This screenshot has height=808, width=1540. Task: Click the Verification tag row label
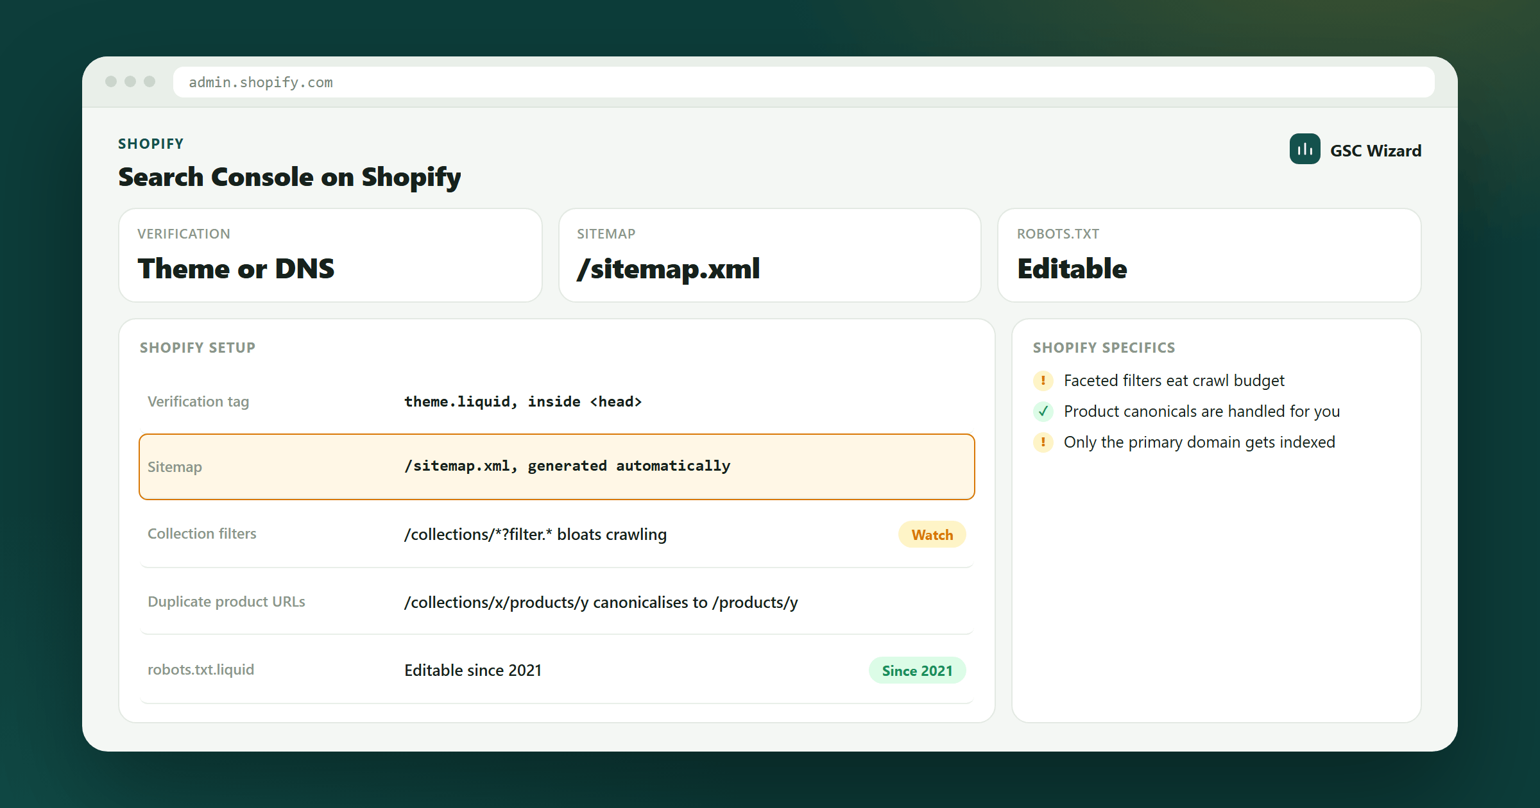coord(198,401)
